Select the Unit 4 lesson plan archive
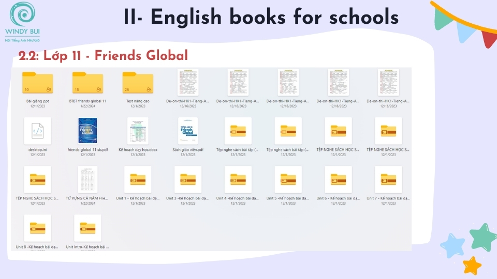Viewport: 497px width, 279px height. click(238, 179)
